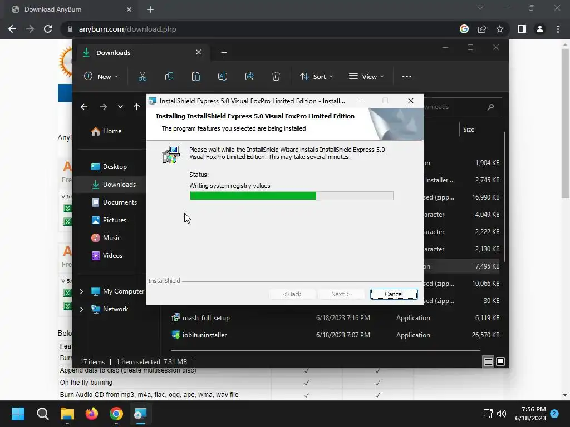Open taskbar Search
The width and height of the screenshot is (570, 427).
click(42, 414)
